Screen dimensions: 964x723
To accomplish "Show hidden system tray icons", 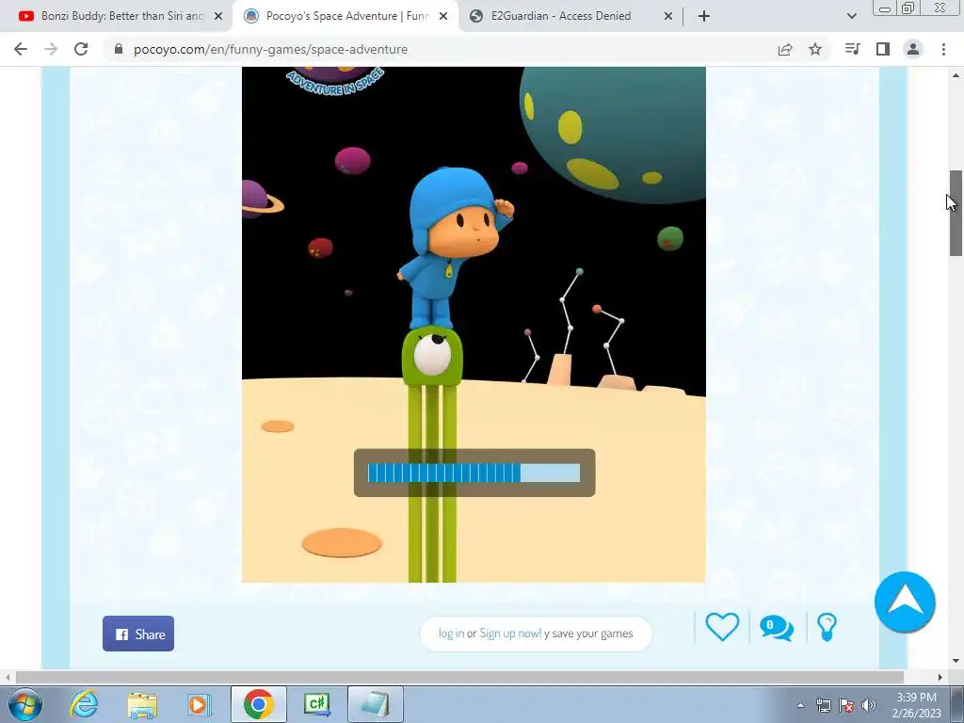I will [x=800, y=705].
